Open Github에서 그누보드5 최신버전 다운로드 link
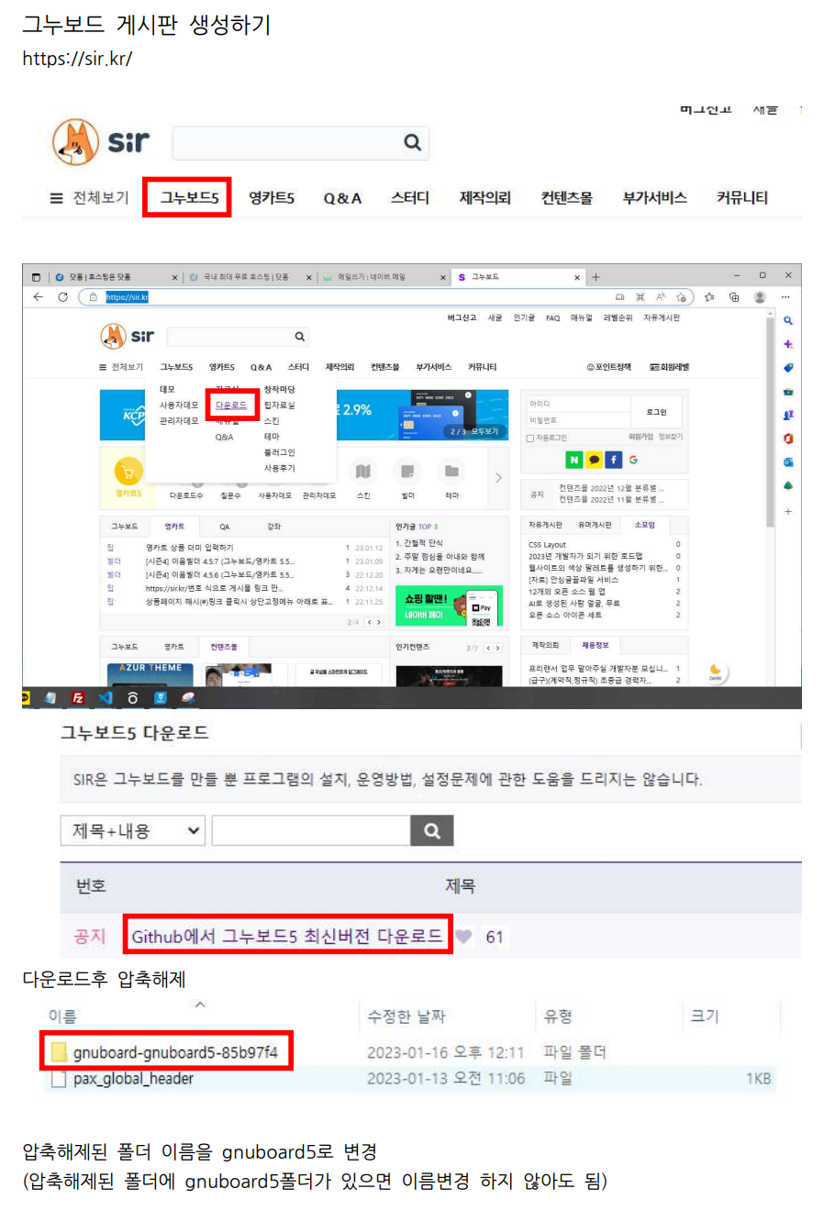824x1211 pixels. (287, 937)
